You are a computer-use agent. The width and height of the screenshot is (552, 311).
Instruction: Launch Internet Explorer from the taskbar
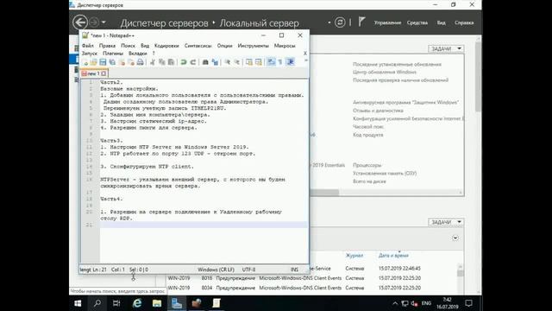tap(137, 303)
